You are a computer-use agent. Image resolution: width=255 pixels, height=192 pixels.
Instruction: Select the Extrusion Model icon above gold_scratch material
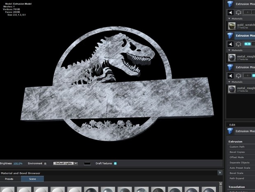[230, 4]
